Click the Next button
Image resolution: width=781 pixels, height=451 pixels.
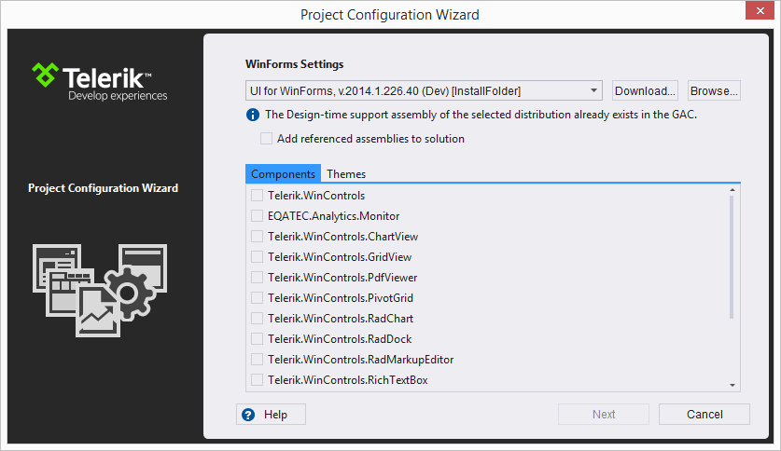point(604,415)
